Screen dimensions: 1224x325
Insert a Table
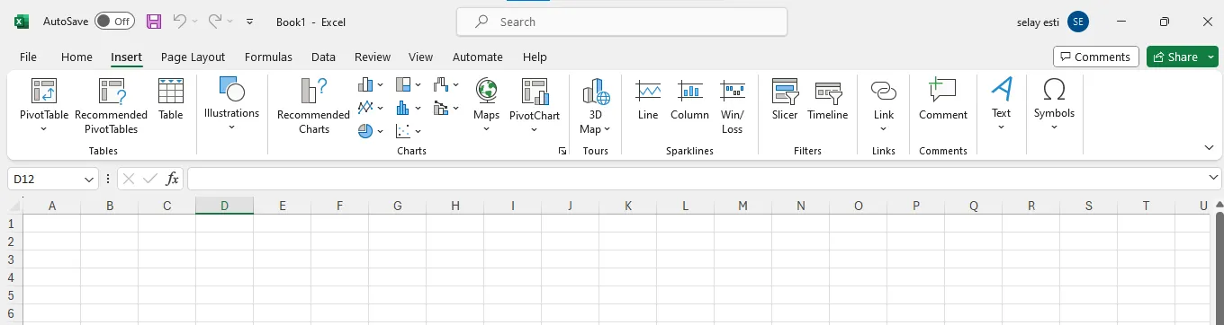pyautogui.click(x=171, y=99)
